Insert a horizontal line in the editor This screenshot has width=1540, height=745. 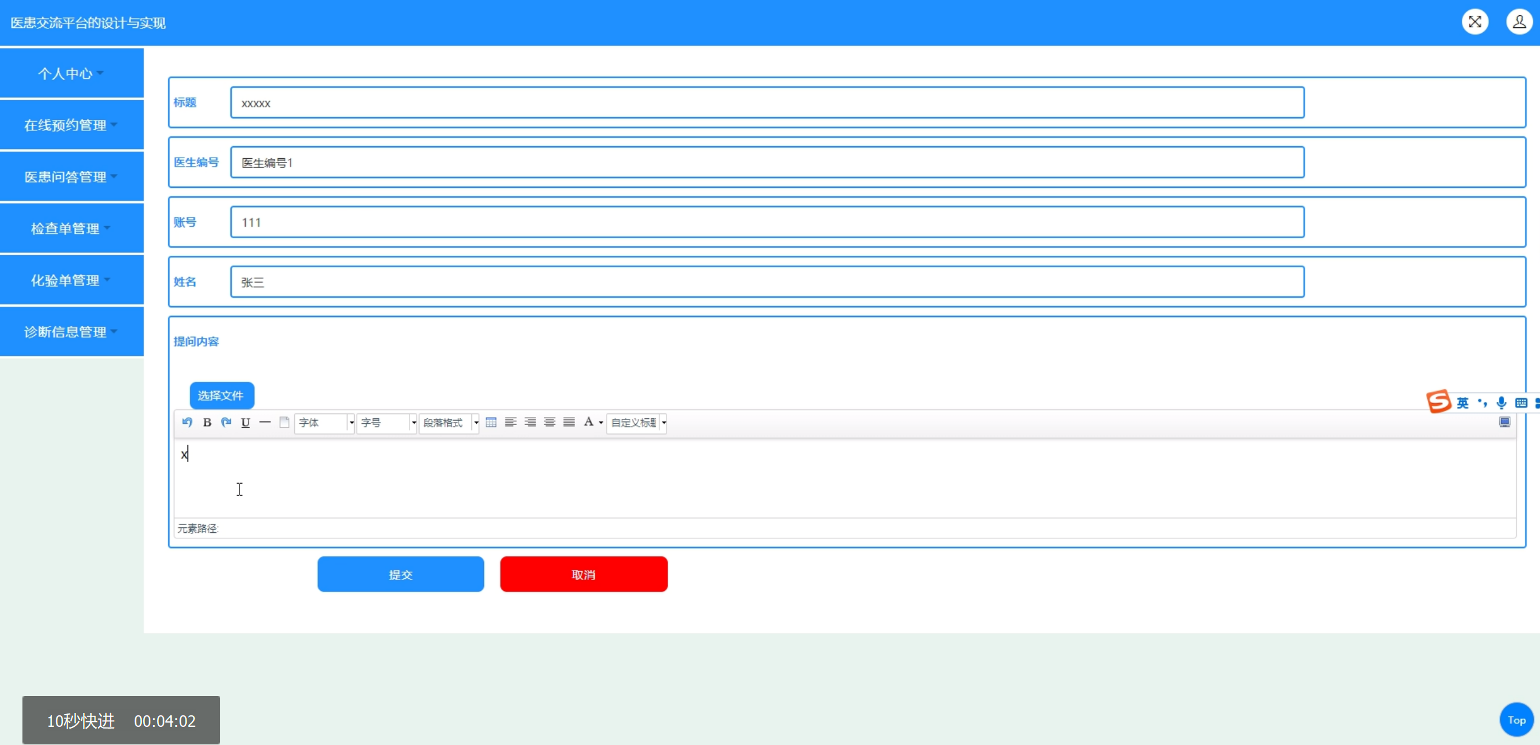click(x=265, y=423)
